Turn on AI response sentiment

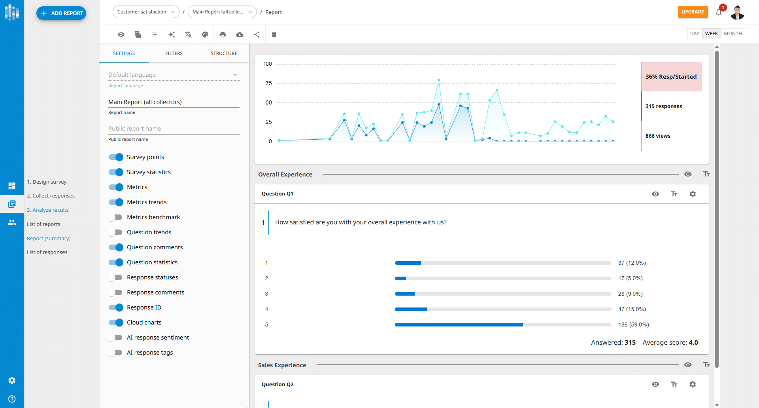point(116,338)
